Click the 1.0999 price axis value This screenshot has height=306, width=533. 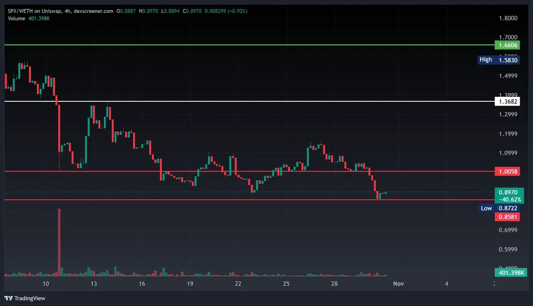509,153
